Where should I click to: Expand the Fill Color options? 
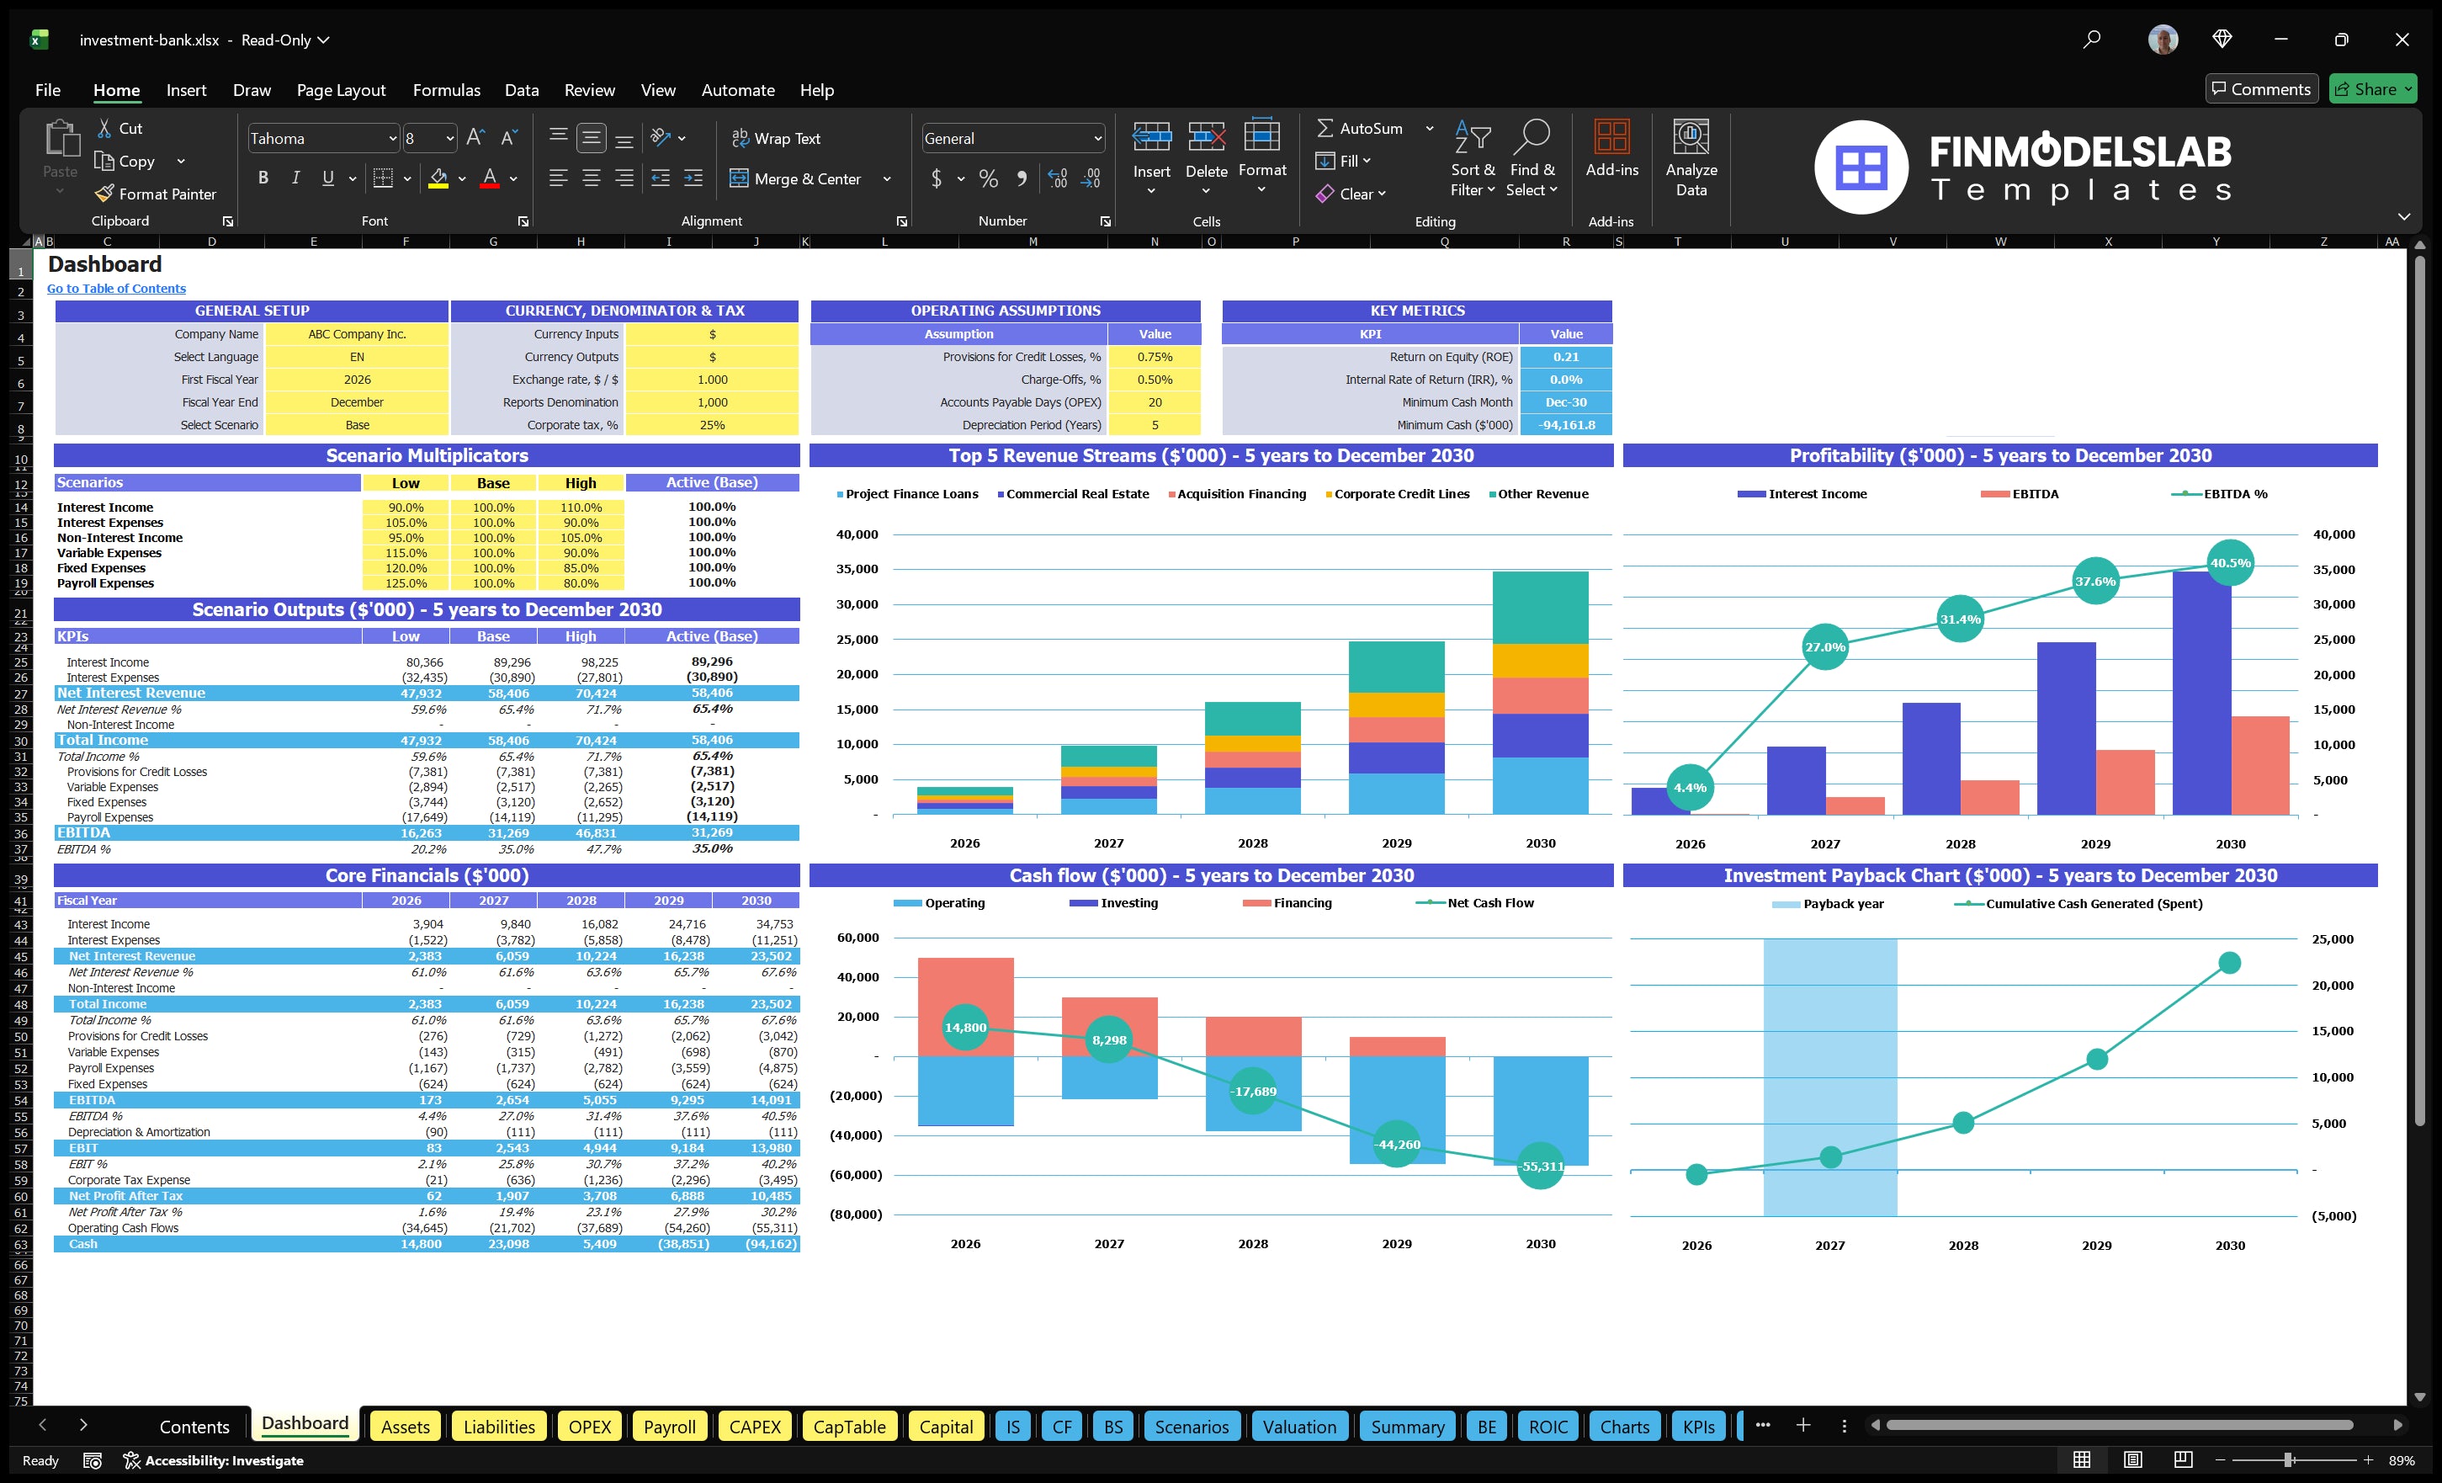(x=462, y=179)
